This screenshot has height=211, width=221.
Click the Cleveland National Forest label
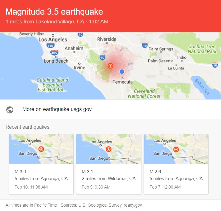tap(144, 94)
